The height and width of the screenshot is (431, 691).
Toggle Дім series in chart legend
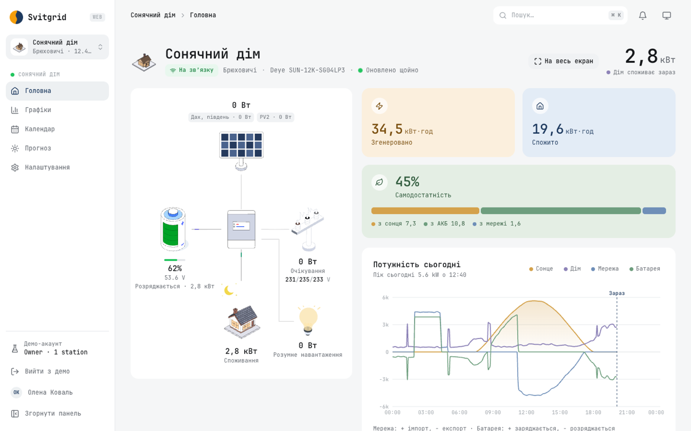pyautogui.click(x=572, y=269)
